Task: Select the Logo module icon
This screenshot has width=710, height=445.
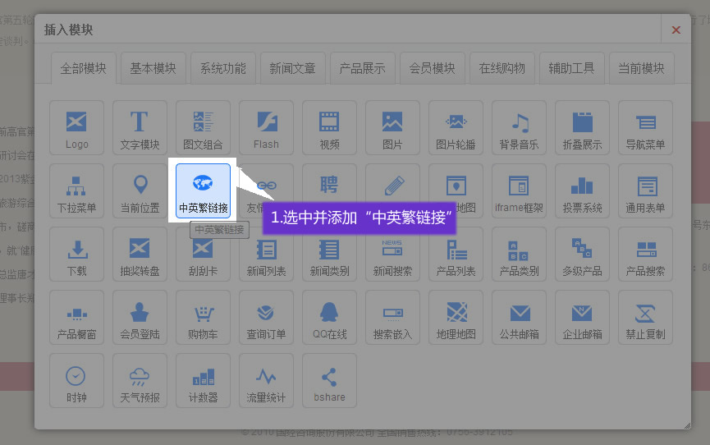Action: click(x=76, y=127)
